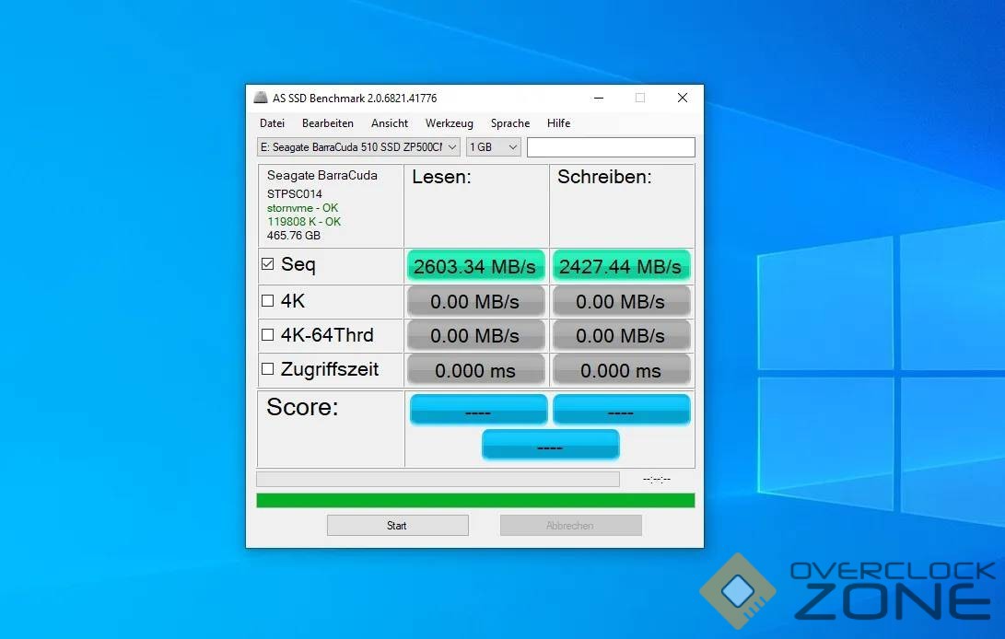Open the Datei menu
Image resolution: width=1005 pixels, height=639 pixels.
(272, 123)
